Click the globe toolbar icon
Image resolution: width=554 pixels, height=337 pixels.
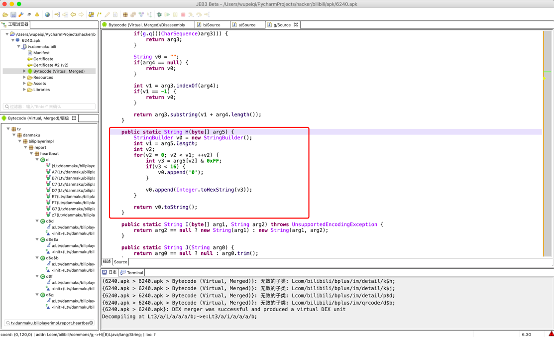click(x=47, y=14)
